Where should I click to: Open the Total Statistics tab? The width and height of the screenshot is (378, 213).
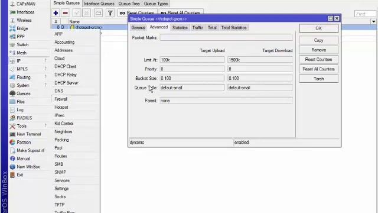coord(234,28)
